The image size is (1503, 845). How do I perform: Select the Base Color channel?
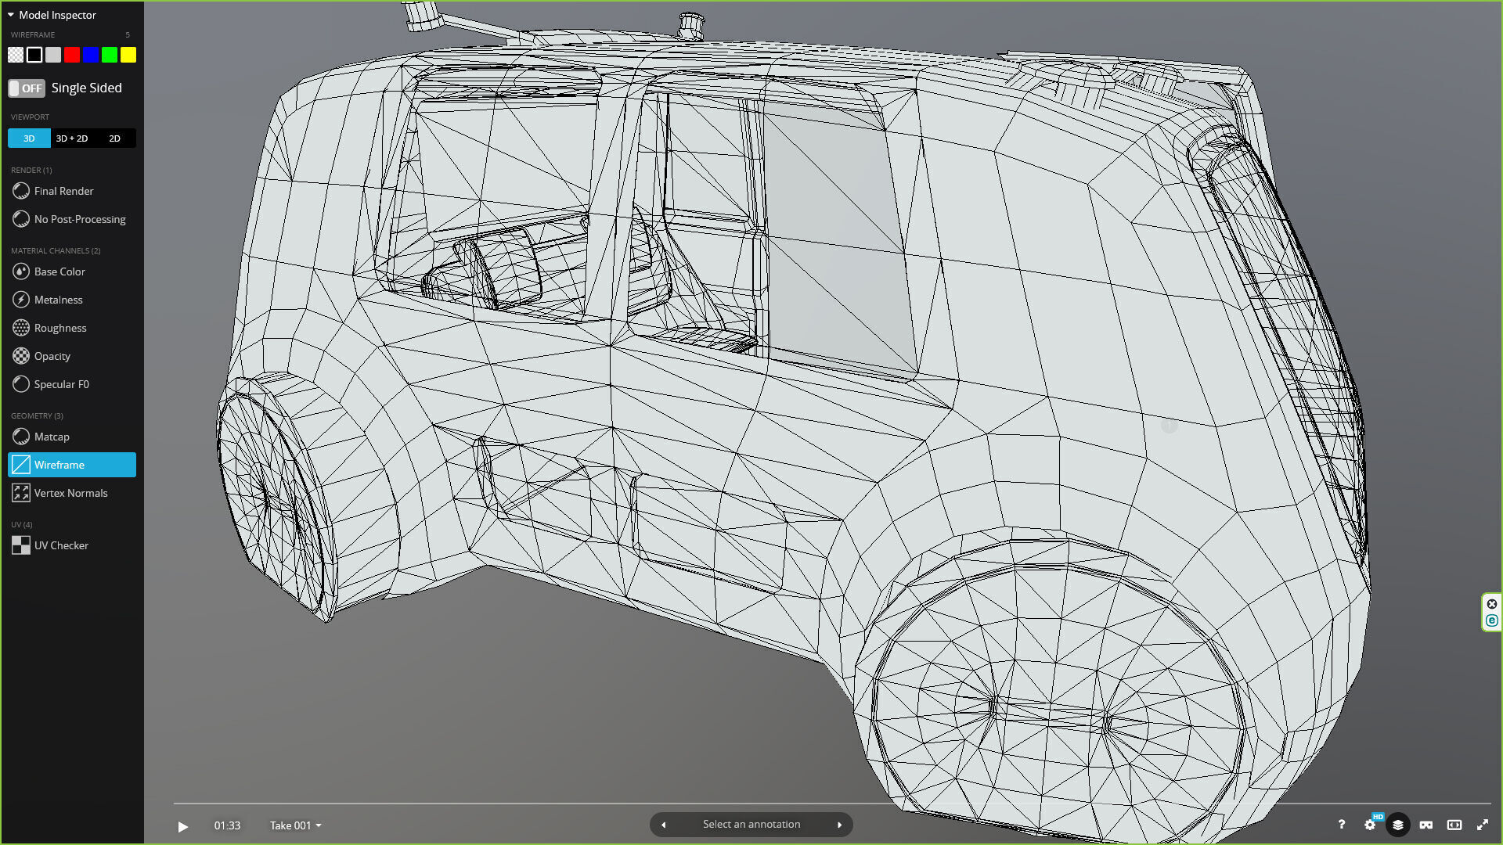(59, 271)
